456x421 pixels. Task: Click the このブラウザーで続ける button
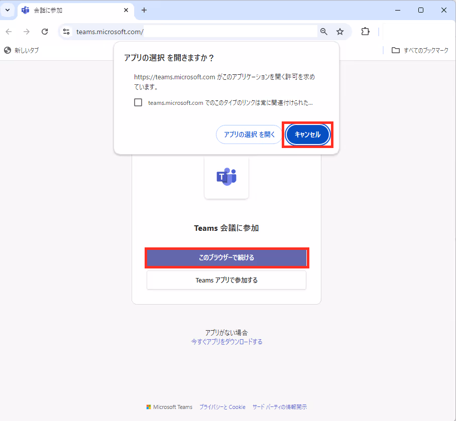[x=226, y=258]
